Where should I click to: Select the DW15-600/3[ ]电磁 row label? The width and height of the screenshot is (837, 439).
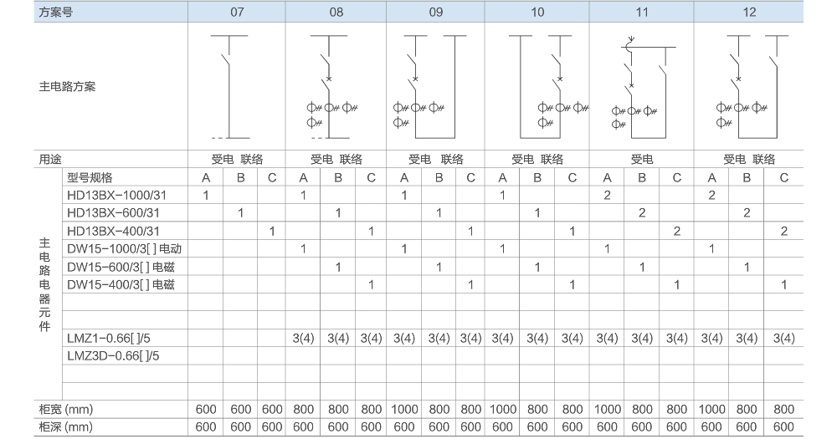click(x=121, y=267)
